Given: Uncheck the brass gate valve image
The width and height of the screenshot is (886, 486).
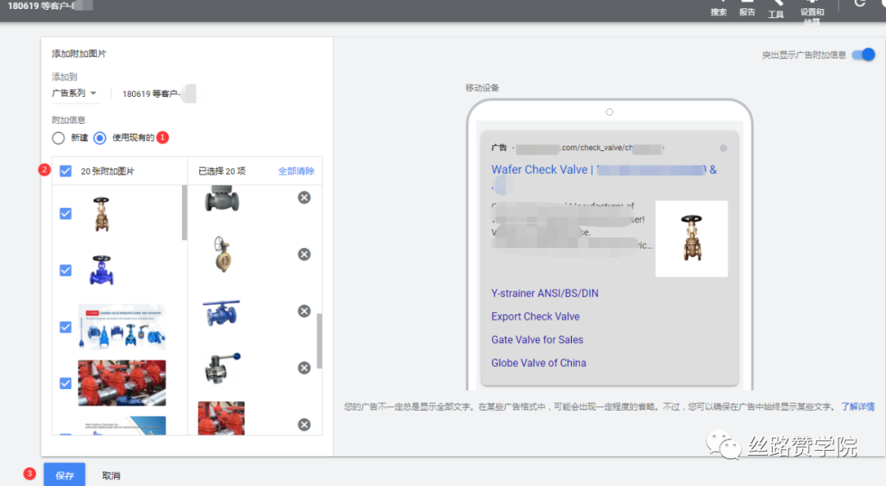Looking at the screenshot, I should [x=66, y=213].
